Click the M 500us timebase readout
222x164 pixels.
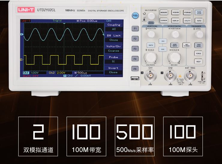pyautogui.click(x=81, y=73)
